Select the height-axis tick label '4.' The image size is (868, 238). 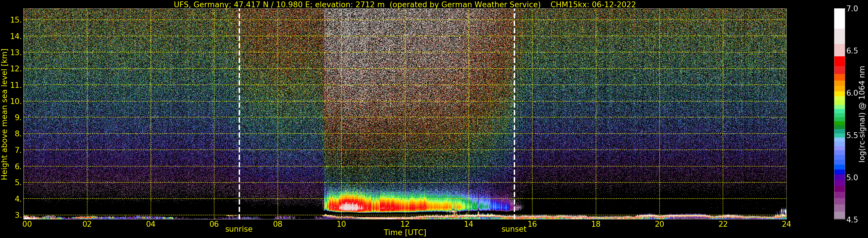point(18,199)
